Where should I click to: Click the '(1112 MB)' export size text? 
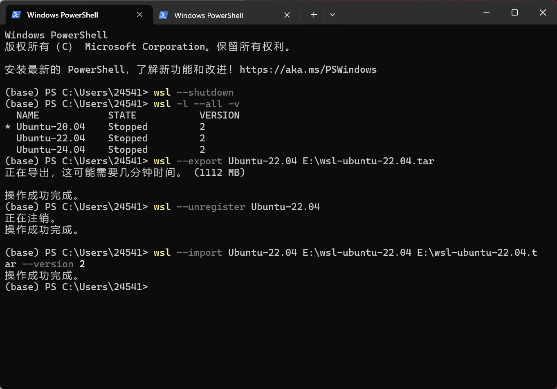pyautogui.click(x=220, y=172)
